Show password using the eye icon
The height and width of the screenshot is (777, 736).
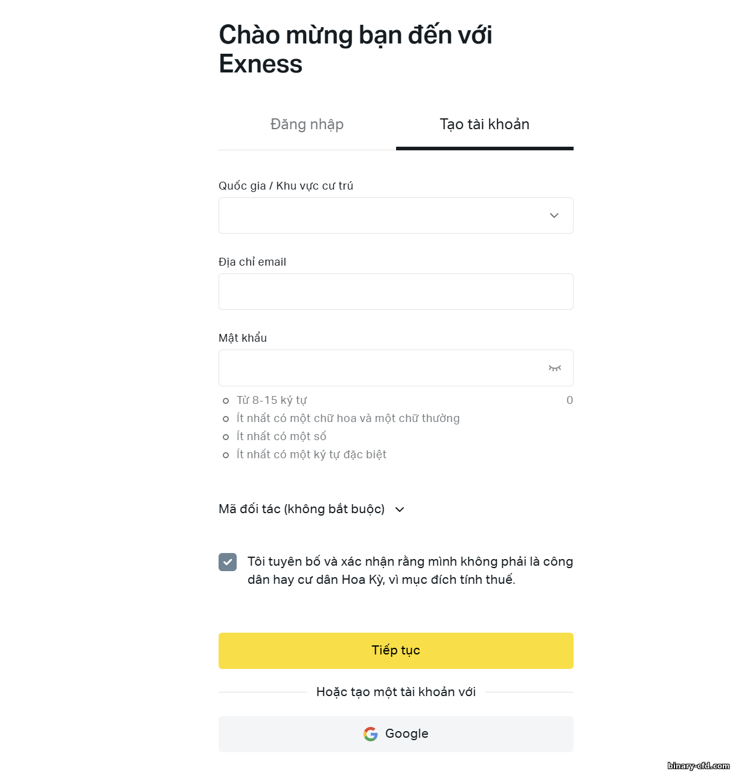(x=554, y=368)
